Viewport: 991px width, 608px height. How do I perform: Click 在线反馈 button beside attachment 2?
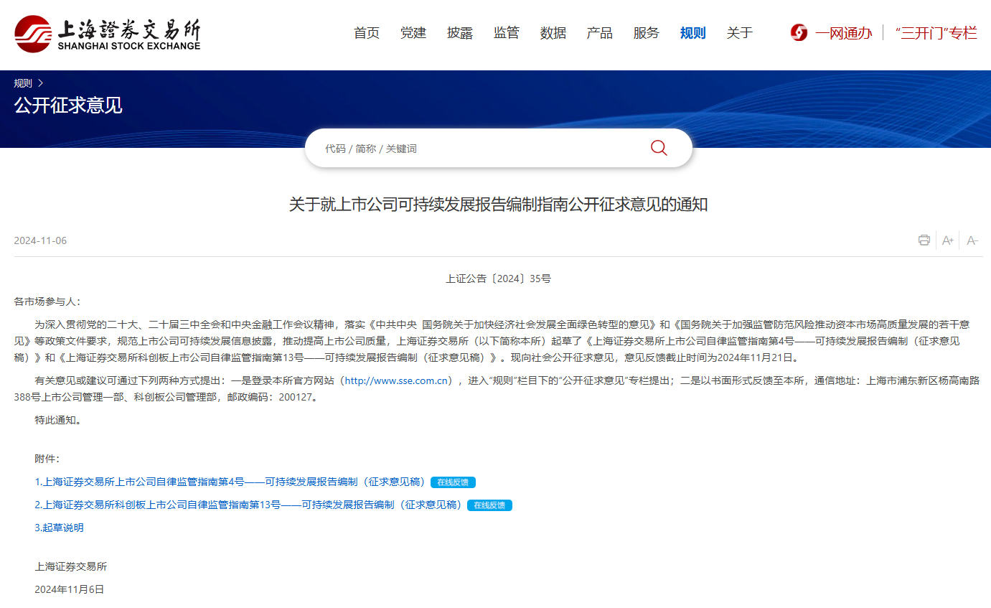point(489,505)
